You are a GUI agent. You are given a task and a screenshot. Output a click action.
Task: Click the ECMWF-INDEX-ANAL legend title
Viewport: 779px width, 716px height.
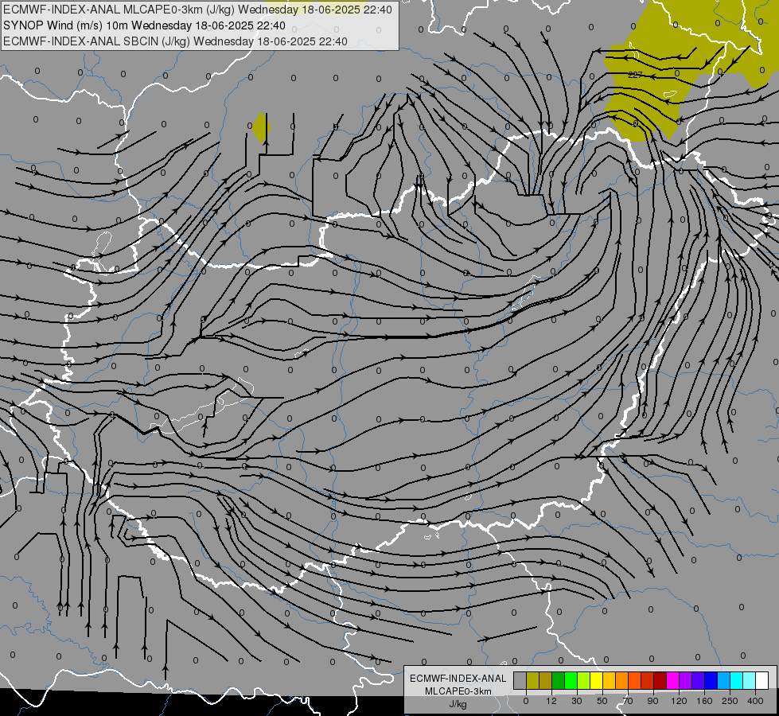[x=458, y=679]
